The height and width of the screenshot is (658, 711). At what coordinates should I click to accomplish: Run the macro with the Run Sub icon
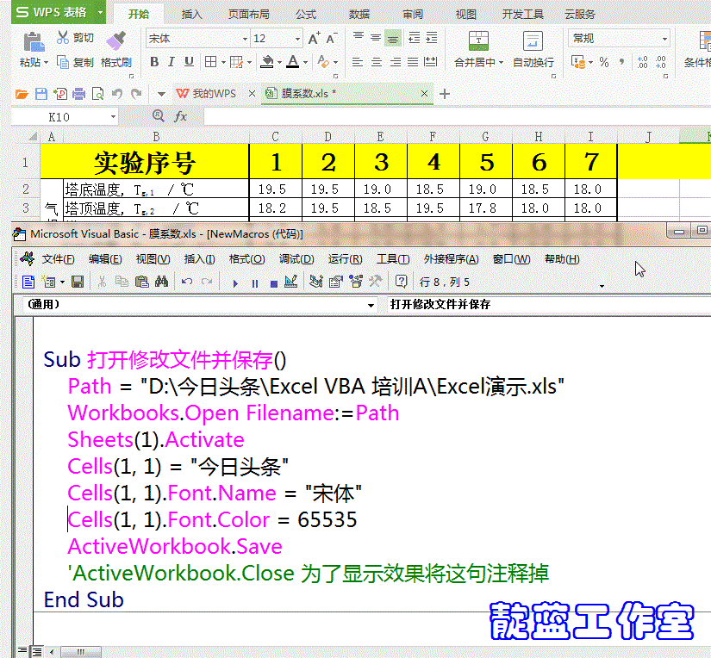click(235, 282)
